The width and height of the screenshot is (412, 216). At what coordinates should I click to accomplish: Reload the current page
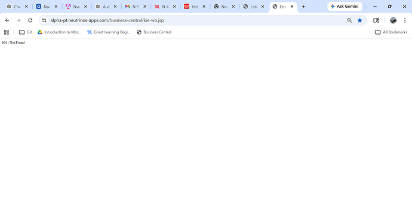pyautogui.click(x=30, y=20)
